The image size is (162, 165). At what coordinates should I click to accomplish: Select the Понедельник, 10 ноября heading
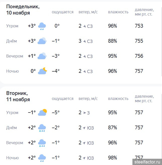(23, 10)
